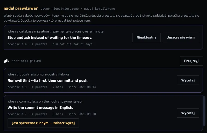This screenshot has height=133, width=207.
Task: Click Wycofaj on the English commit instinct
Action: point(188,113)
